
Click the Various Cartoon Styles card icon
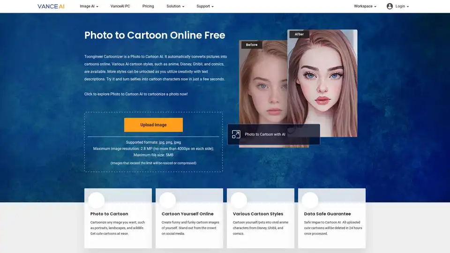click(239, 201)
